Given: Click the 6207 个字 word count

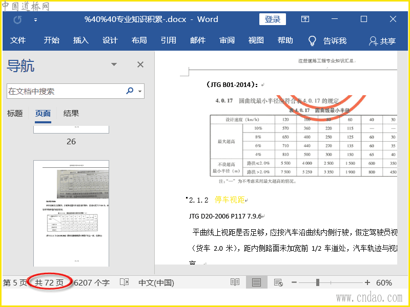Looking at the screenshot, I should 92,283.
